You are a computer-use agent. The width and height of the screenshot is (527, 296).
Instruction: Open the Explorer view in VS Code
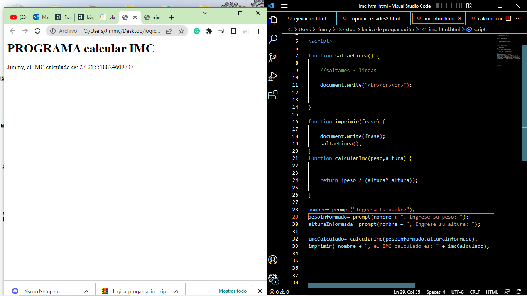coord(273,20)
